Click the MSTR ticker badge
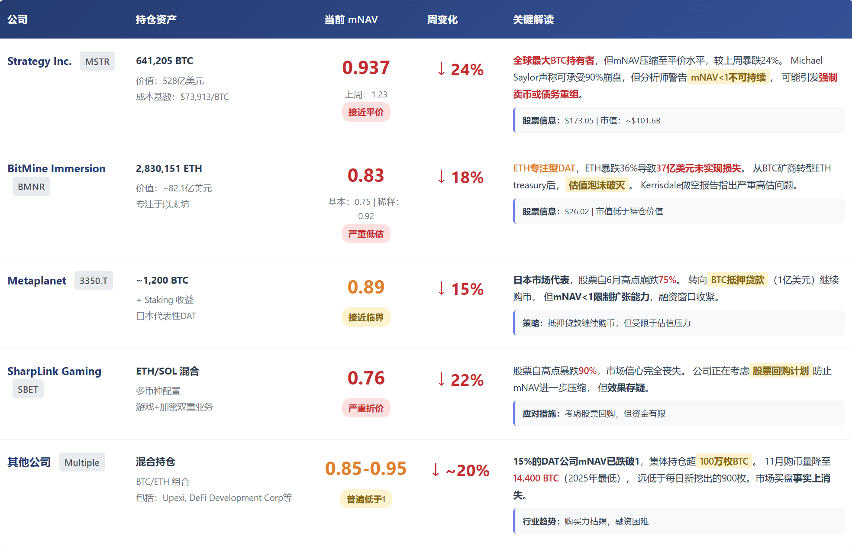 point(97,61)
